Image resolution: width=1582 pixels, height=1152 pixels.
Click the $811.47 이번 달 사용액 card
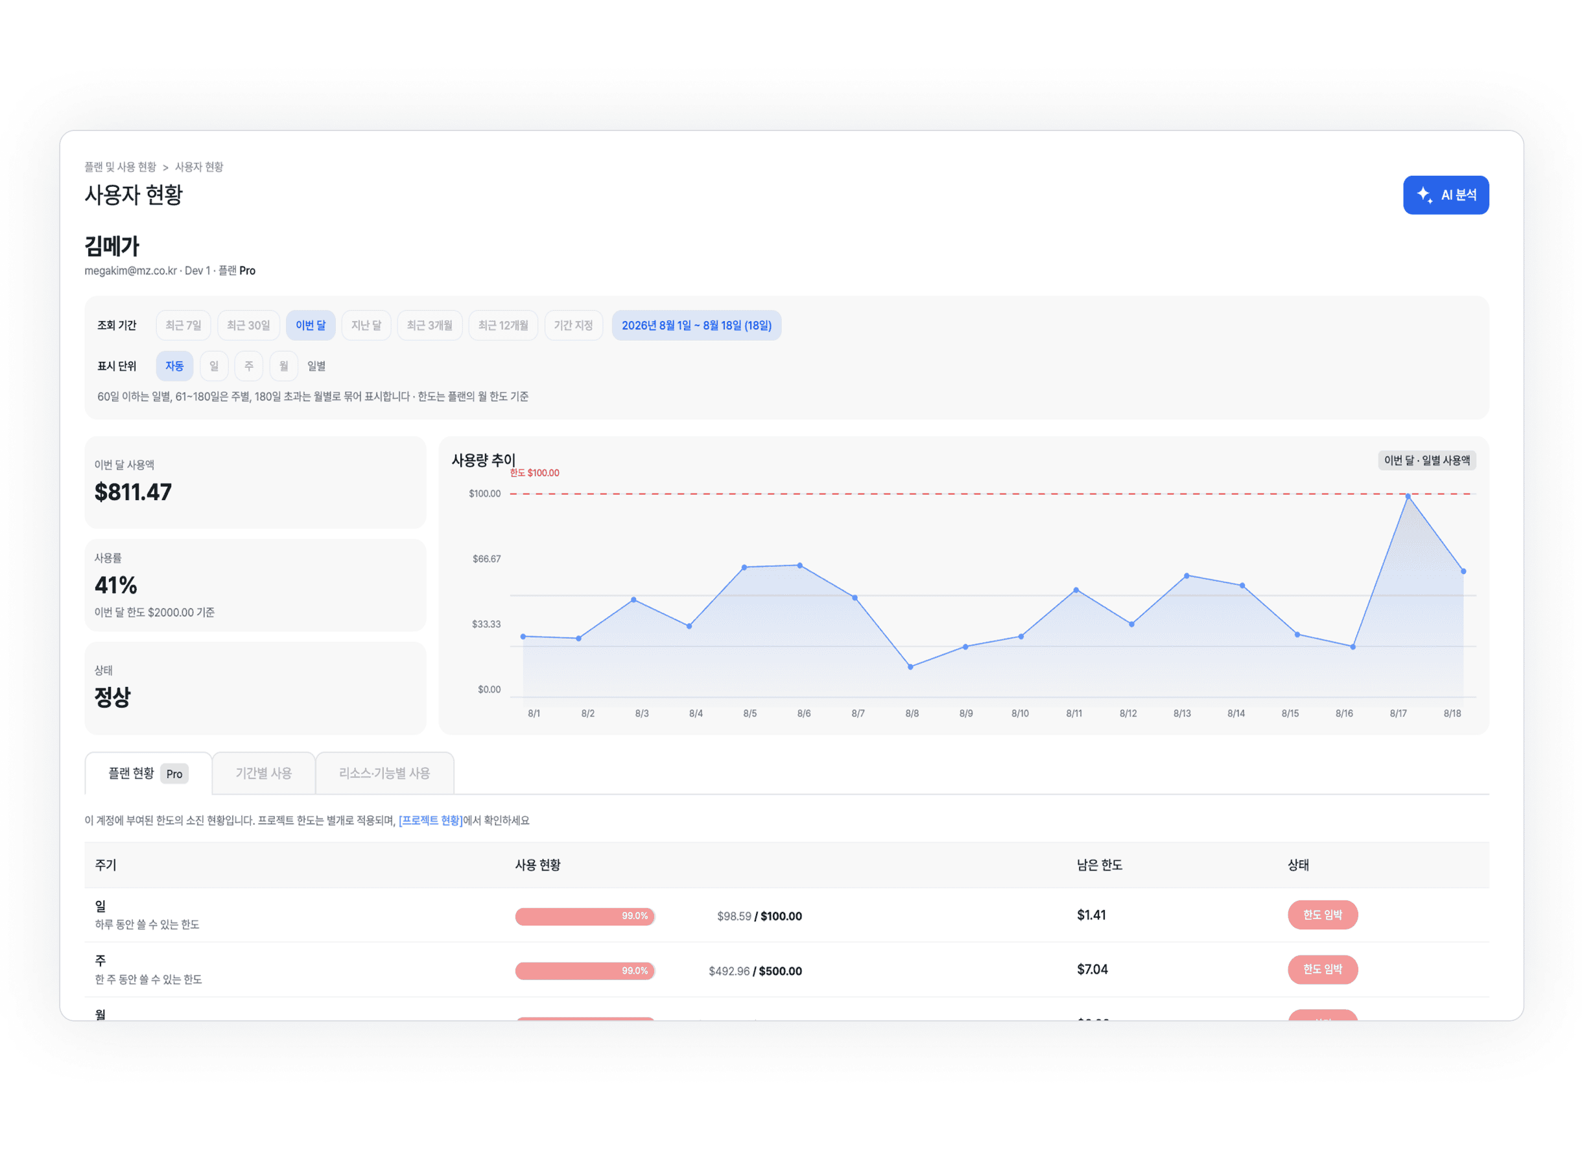point(255,483)
